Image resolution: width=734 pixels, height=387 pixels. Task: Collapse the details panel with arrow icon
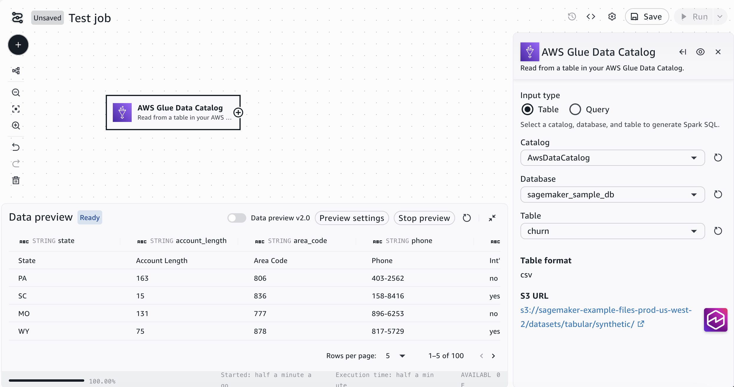(683, 52)
